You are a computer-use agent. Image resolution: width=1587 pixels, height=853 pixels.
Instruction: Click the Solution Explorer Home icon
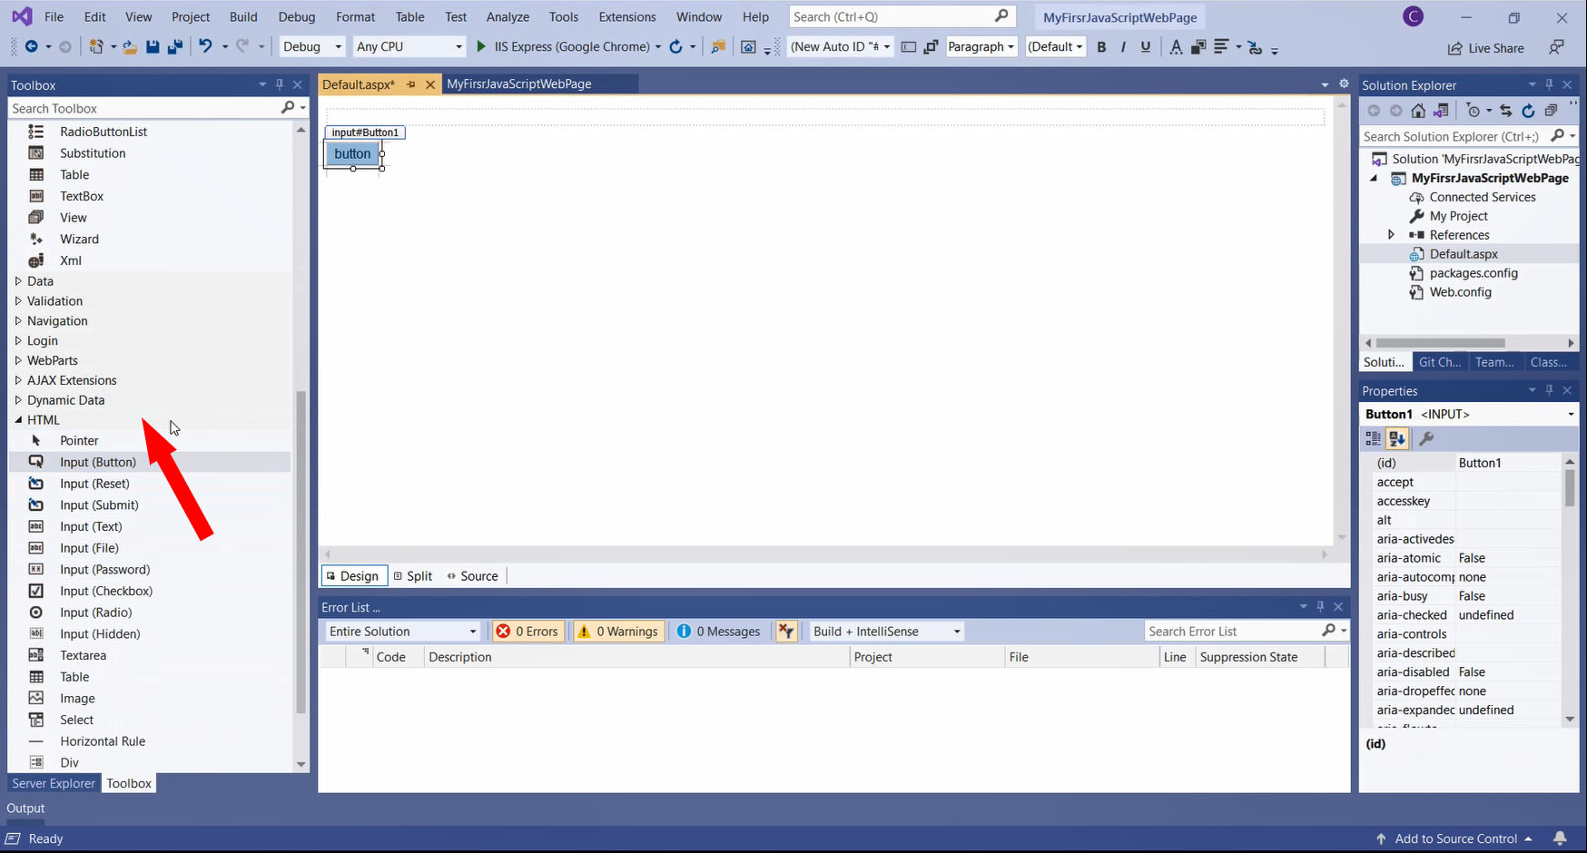1418,111
